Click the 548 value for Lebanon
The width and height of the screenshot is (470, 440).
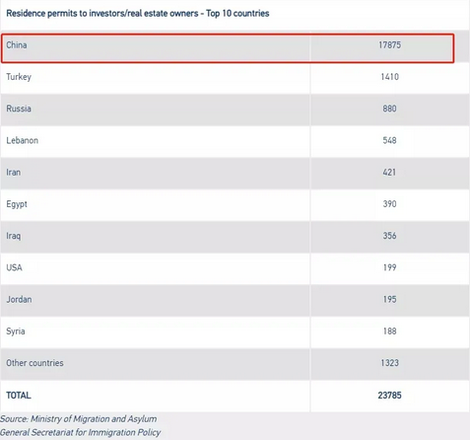coord(389,140)
